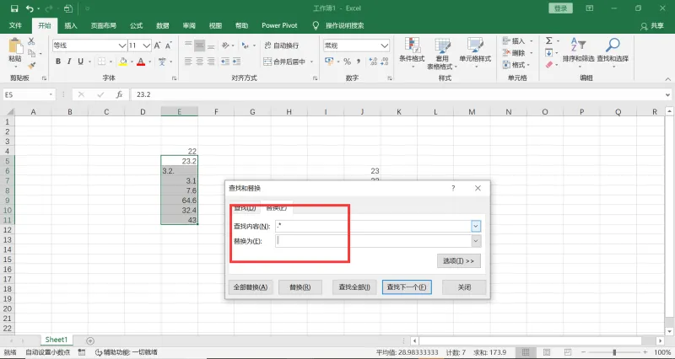
Task: Toggle Wrap Text option
Action: coord(282,46)
